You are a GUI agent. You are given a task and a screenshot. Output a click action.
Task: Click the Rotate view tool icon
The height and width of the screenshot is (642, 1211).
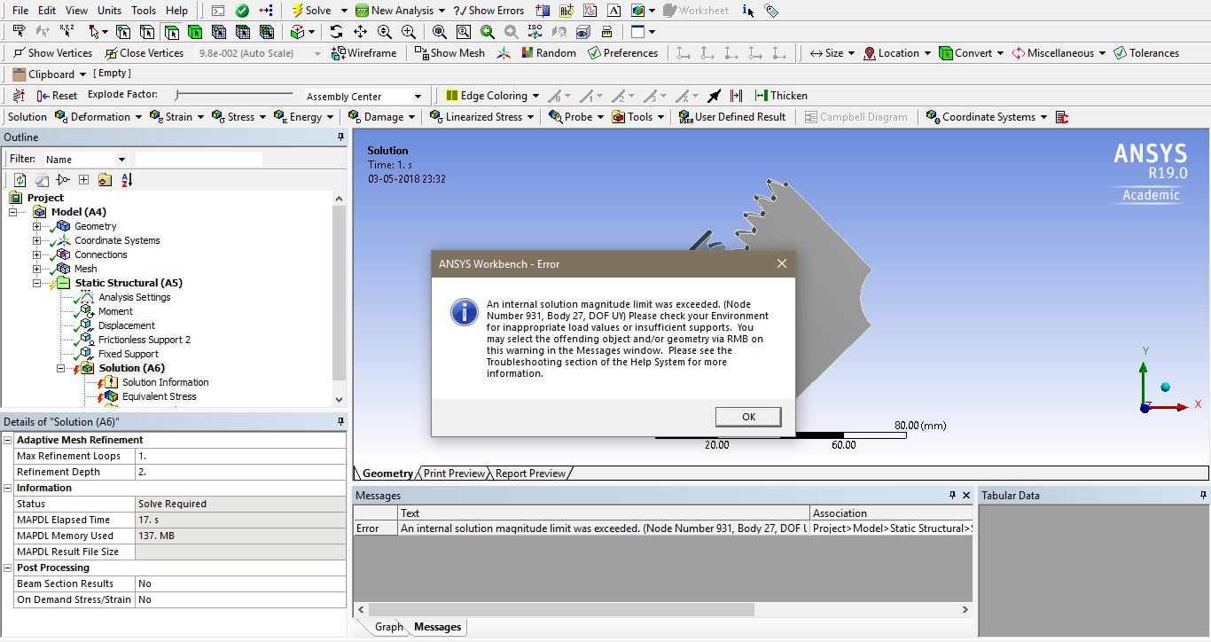point(336,32)
